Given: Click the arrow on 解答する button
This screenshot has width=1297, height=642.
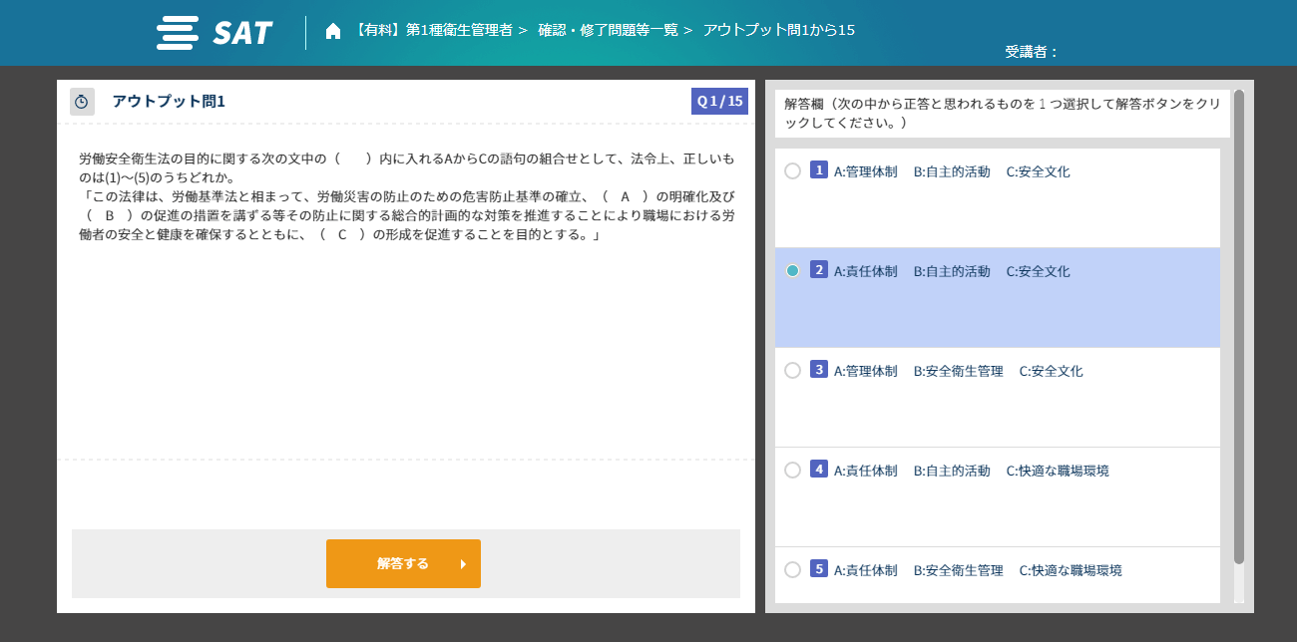Looking at the screenshot, I should tap(463, 564).
